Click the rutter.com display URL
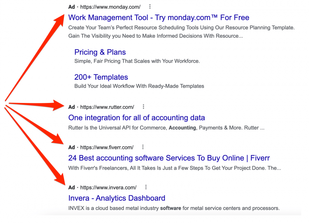The width and height of the screenshot is (309, 223). point(107,107)
